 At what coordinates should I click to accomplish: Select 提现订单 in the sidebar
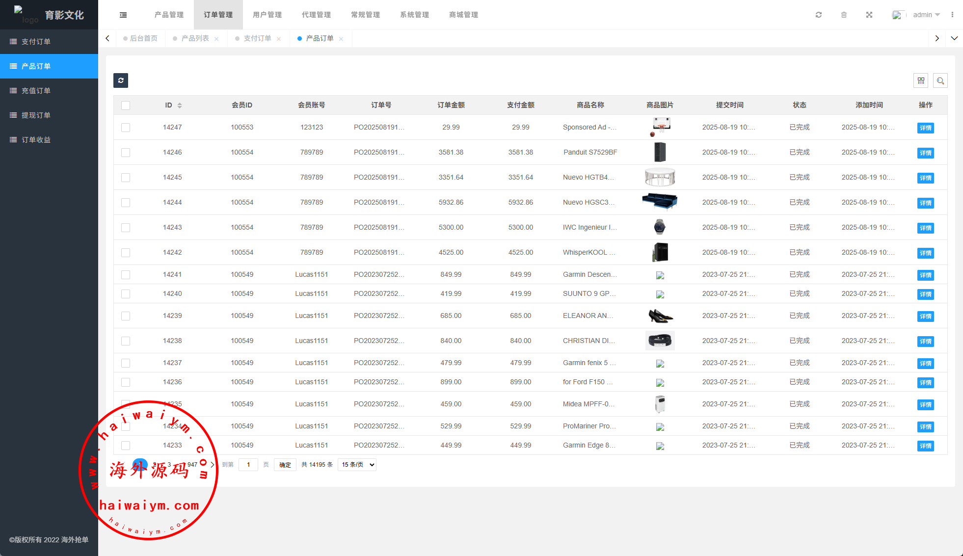coord(36,115)
